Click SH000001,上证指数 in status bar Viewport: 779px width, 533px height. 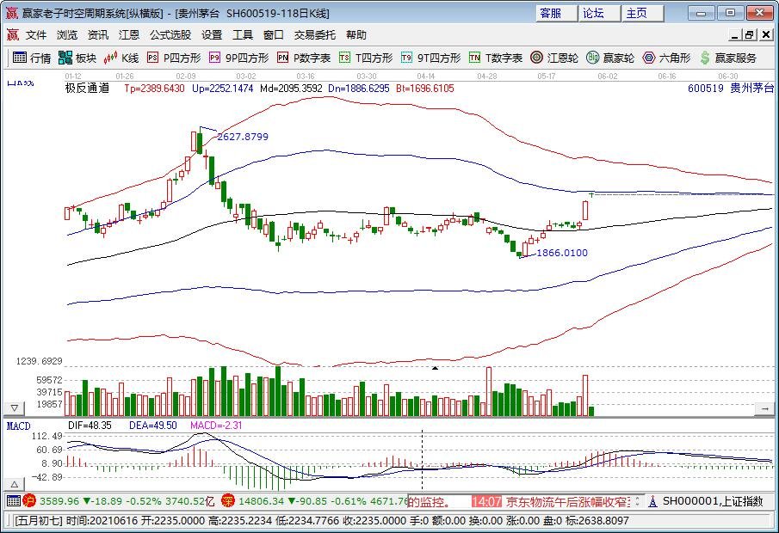click(x=713, y=502)
